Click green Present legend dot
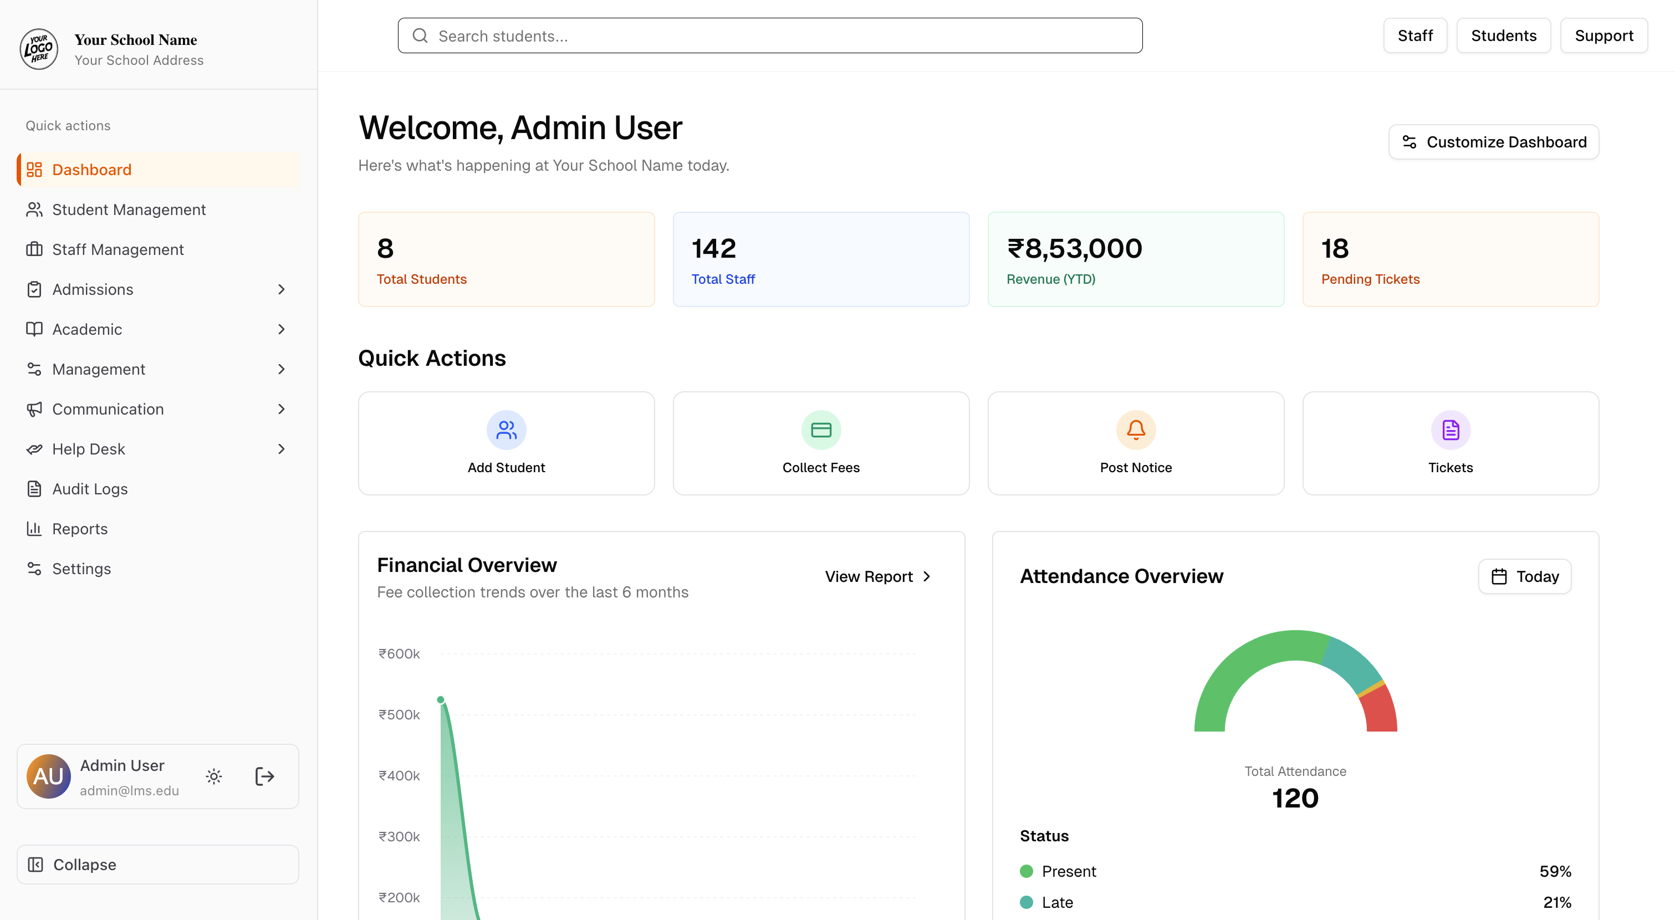 pos(1026,871)
